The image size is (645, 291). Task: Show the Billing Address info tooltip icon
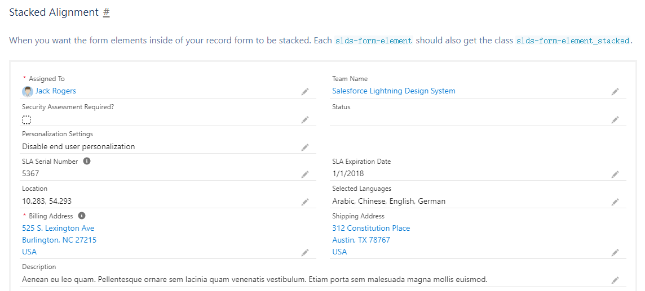(x=82, y=216)
